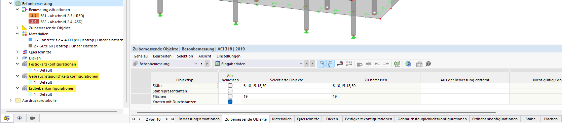This screenshot has width=562, height=123.
Task: Expand the Dicken node
Action: 17,58
